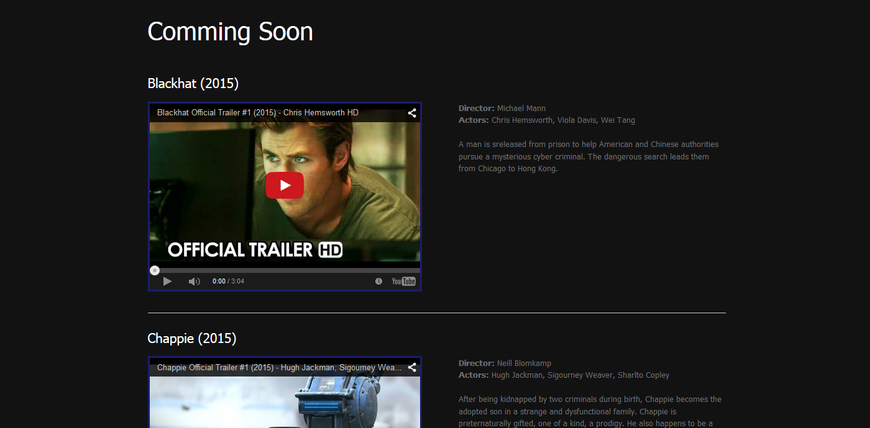Click the Chappie synopsis paragraph

[590, 411]
